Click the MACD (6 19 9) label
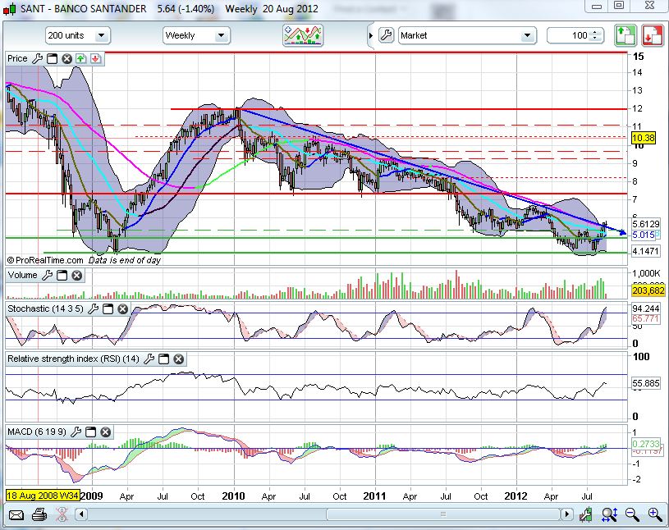The height and width of the screenshot is (530, 669). 37,432
